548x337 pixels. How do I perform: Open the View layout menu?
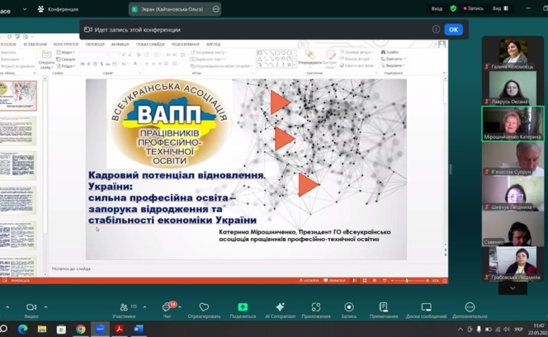pos(499,8)
